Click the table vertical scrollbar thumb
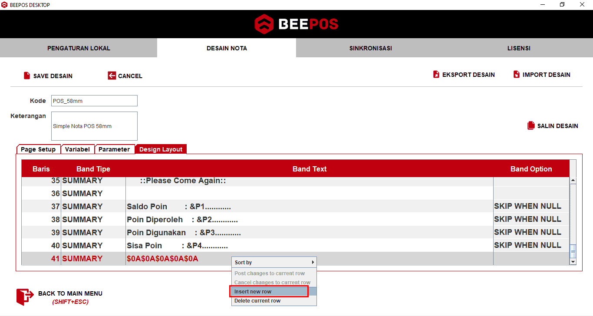 pyautogui.click(x=573, y=251)
